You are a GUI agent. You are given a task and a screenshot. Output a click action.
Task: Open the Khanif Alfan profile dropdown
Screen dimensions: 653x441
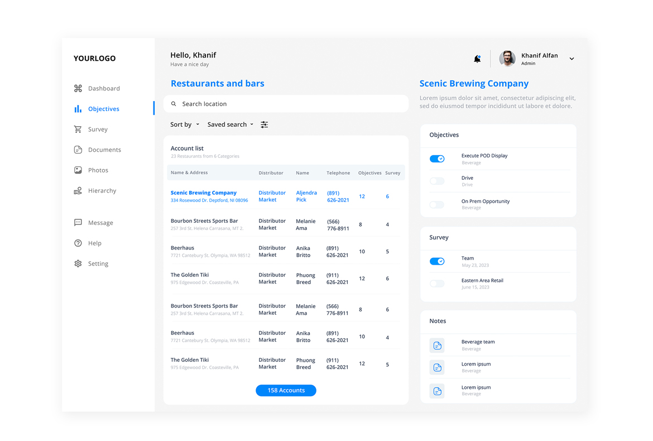point(572,58)
